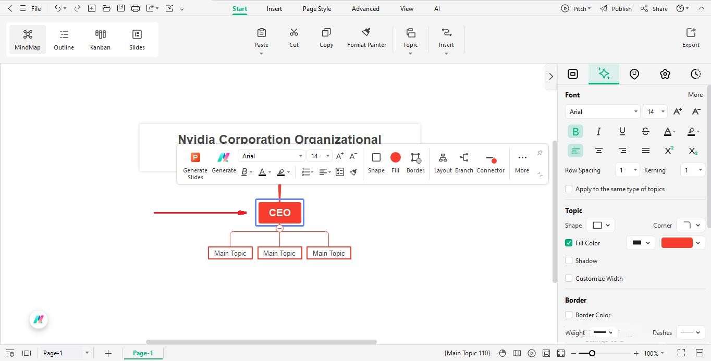The width and height of the screenshot is (711, 361).
Task: Copy the selected topic
Action: pyautogui.click(x=326, y=38)
